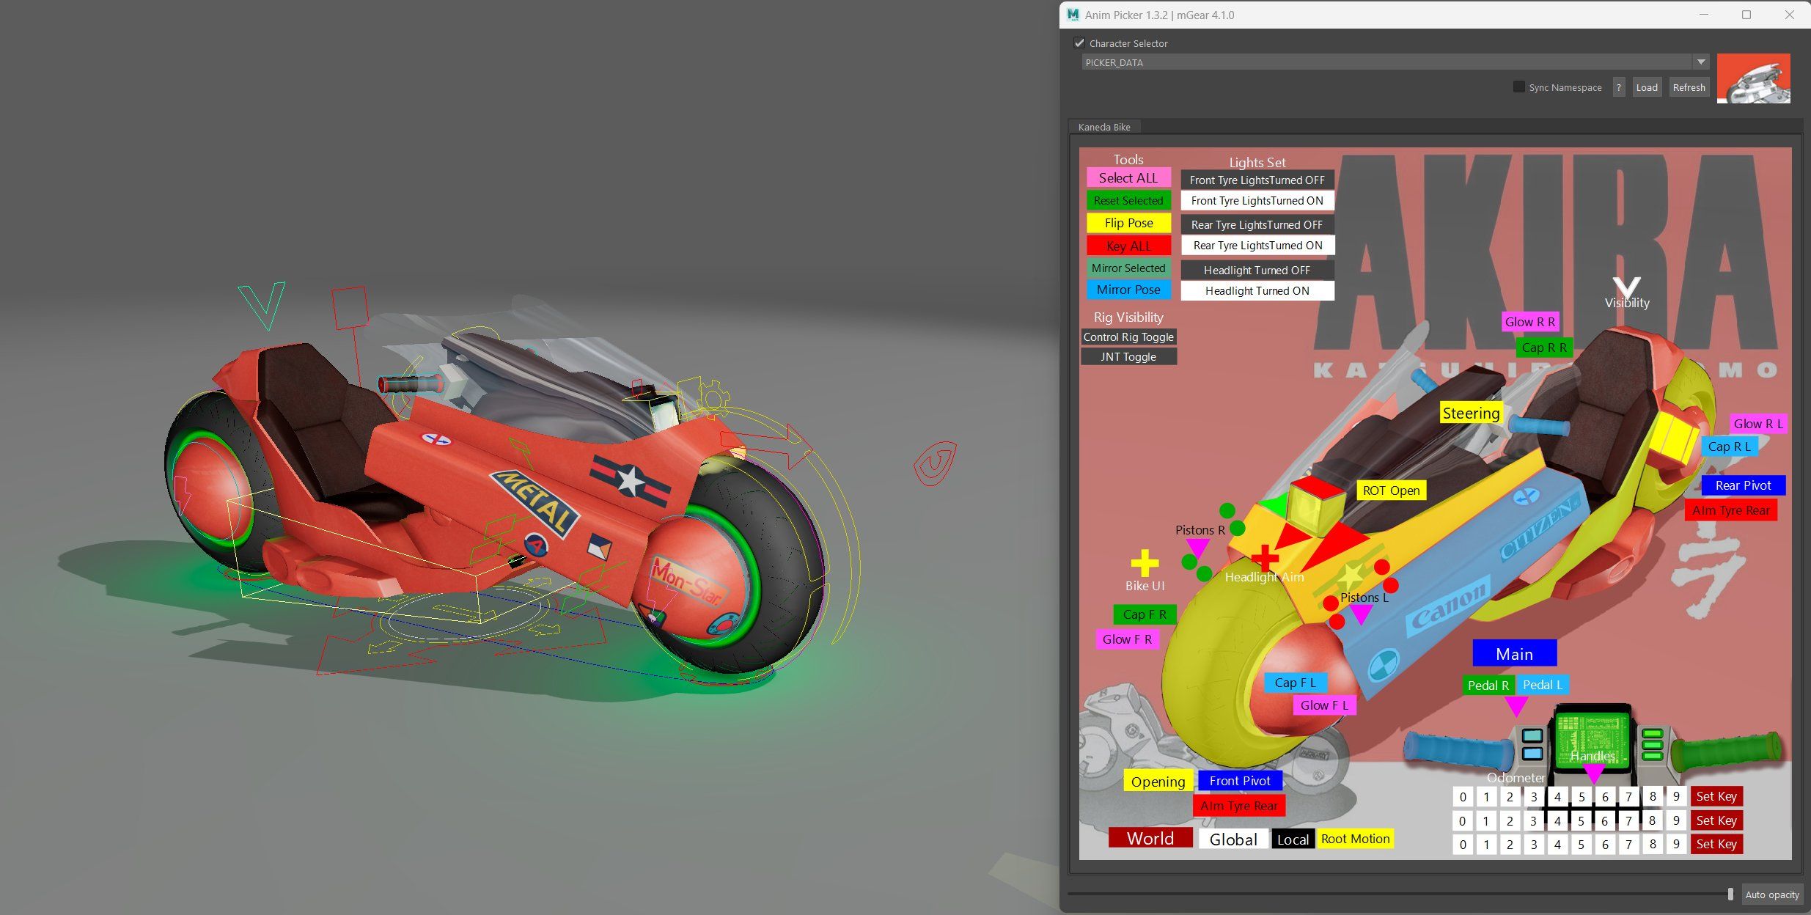1811x915 pixels.
Task: Click the Headlight Turned ON button
Action: click(1257, 291)
